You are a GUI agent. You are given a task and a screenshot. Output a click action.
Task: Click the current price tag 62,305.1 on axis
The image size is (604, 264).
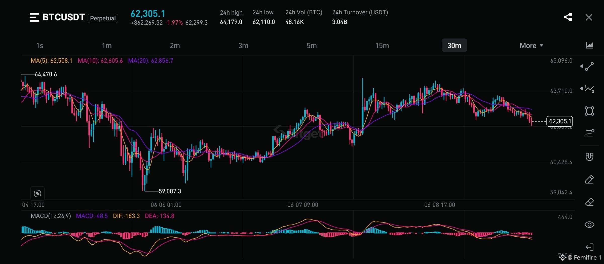click(560, 121)
